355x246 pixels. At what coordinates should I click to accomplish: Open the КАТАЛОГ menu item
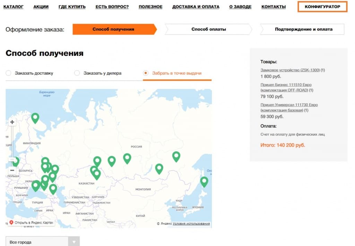(x=13, y=7)
